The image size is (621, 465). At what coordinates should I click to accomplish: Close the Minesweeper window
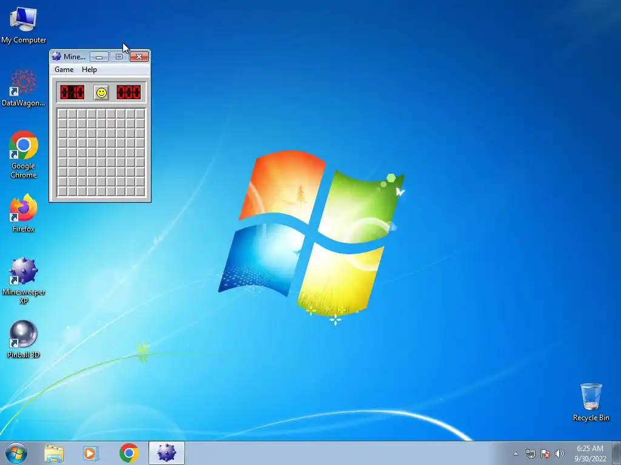tap(139, 57)
